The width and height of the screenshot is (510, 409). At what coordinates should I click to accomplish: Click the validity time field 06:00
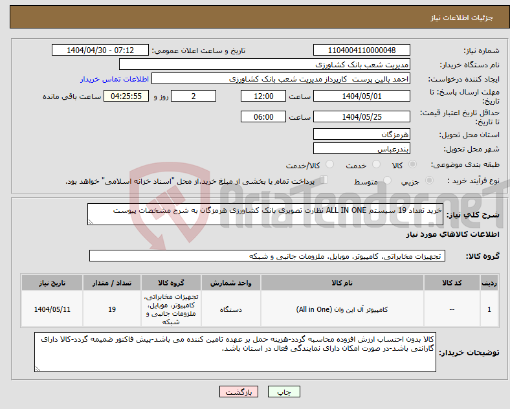coord(263,116)
